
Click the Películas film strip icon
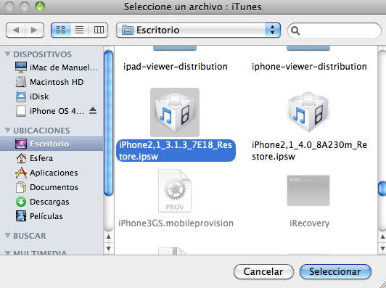pyautogui.click(x=21, y=216)
